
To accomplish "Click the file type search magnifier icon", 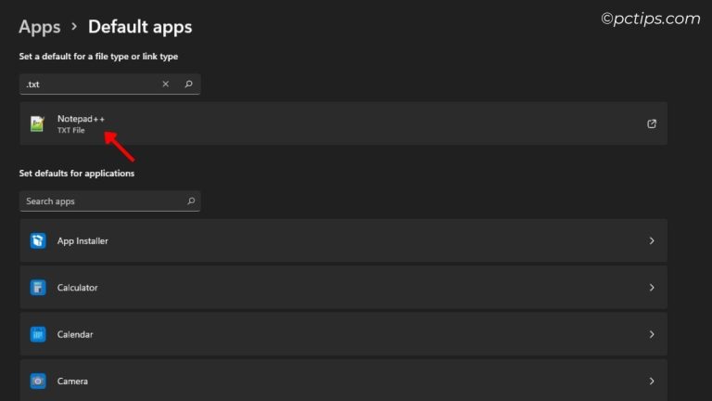I will point(188,84).
